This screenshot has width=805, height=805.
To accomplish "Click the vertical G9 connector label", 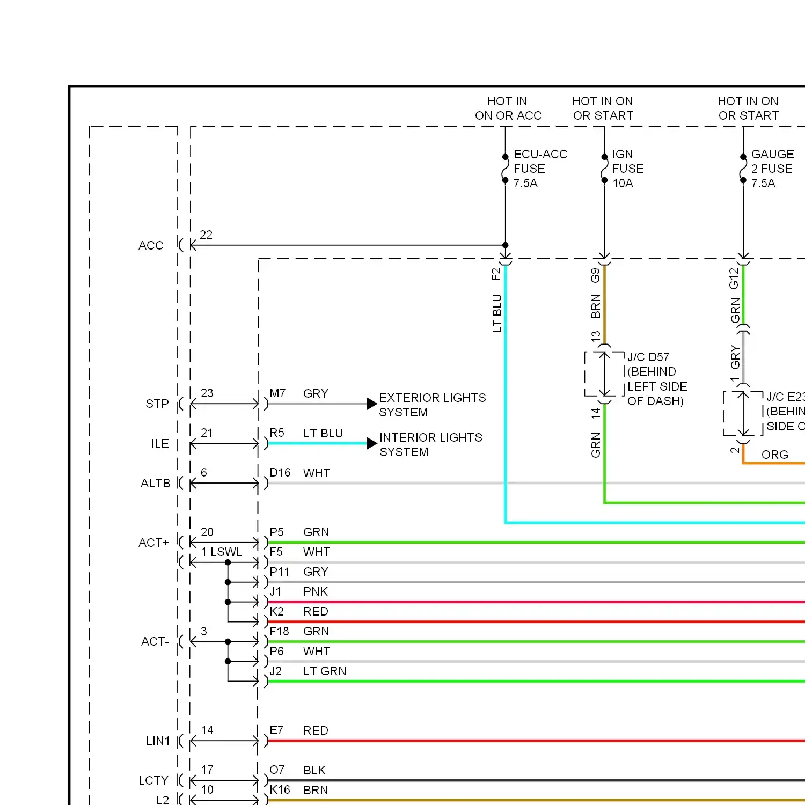I will tap(595, 275).
